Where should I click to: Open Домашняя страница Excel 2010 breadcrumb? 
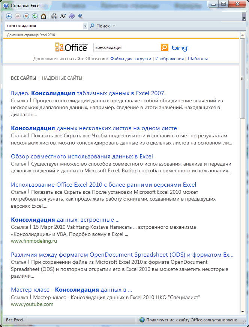[x=31, y=35]
